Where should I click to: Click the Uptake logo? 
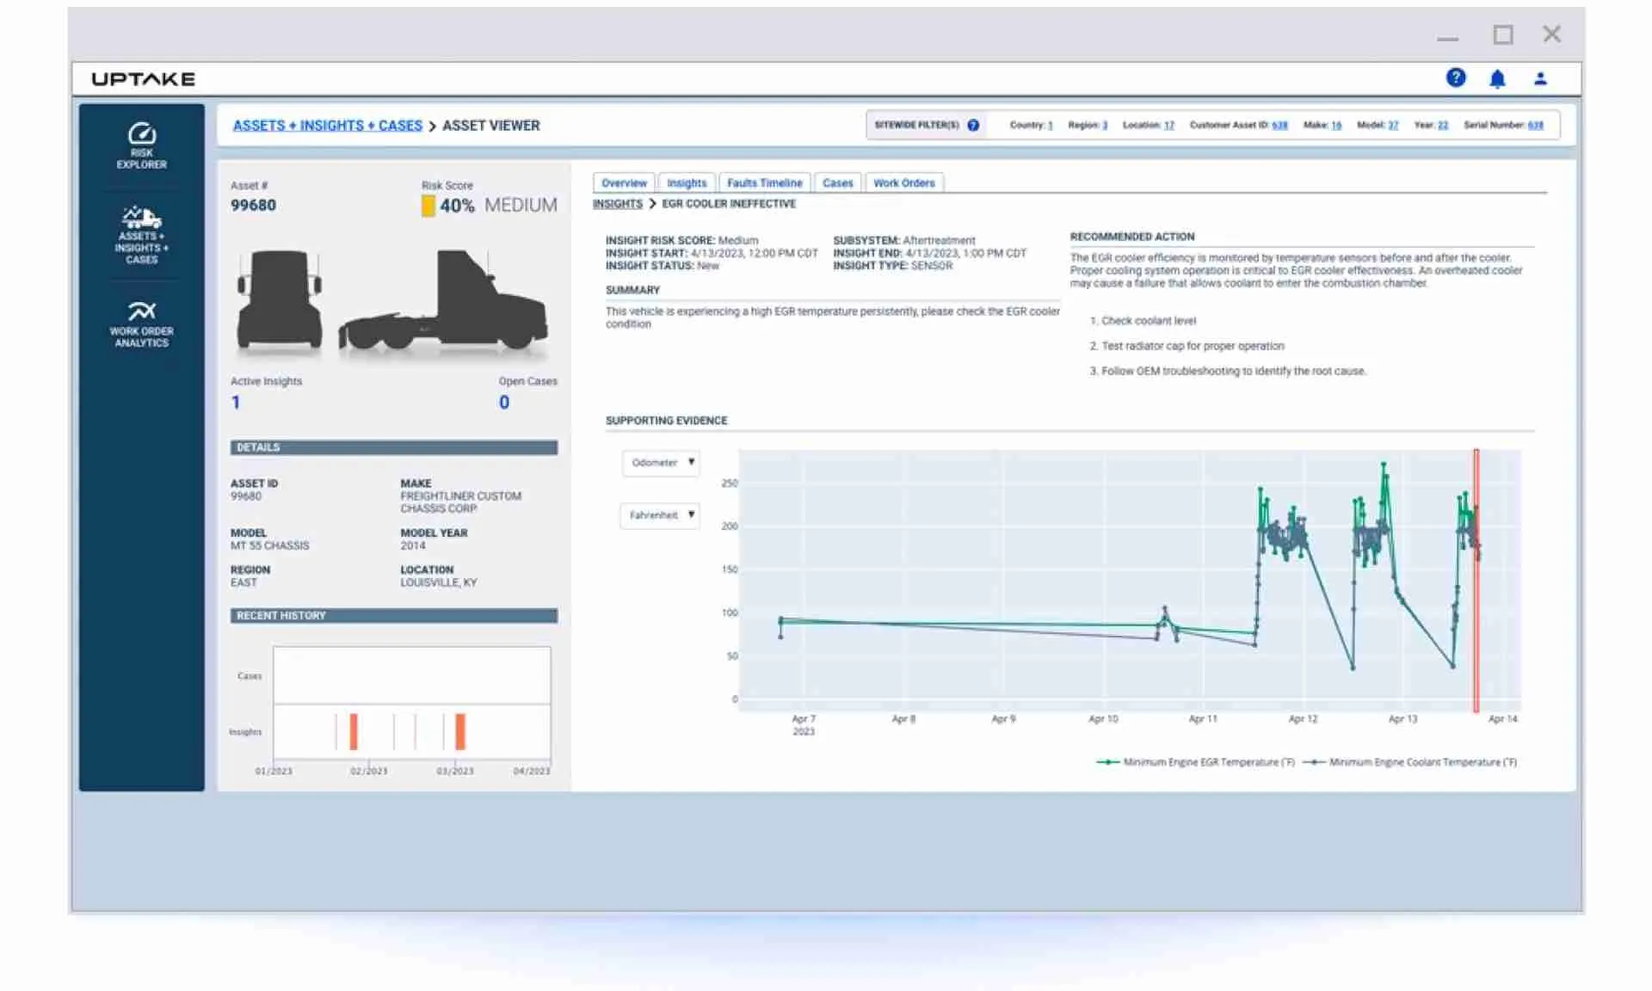point(144,79)
